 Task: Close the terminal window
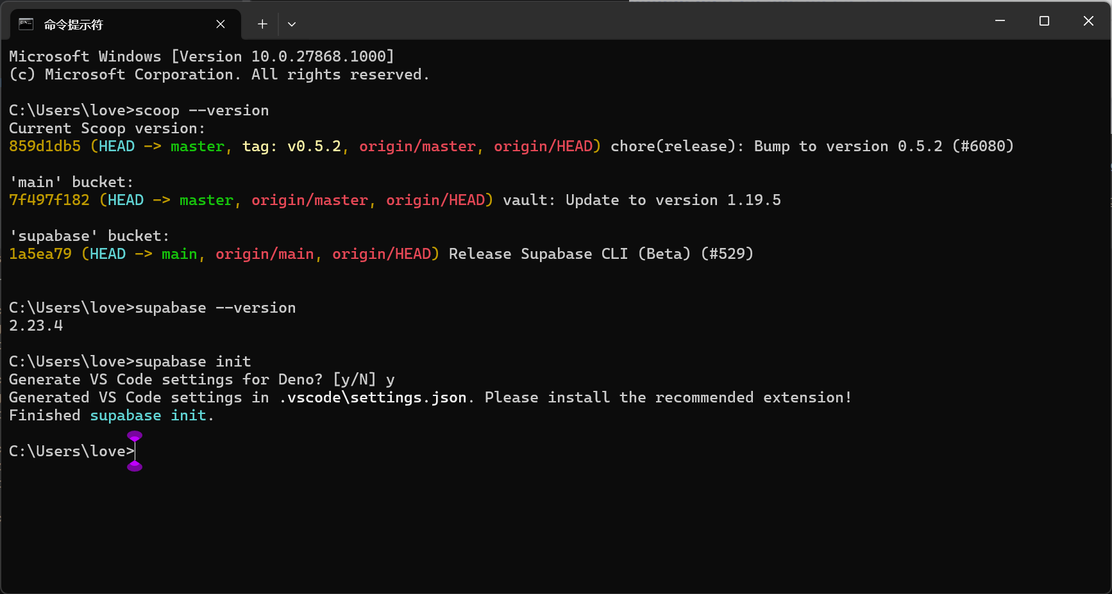pyautogui.click(x=1088, y=21)
